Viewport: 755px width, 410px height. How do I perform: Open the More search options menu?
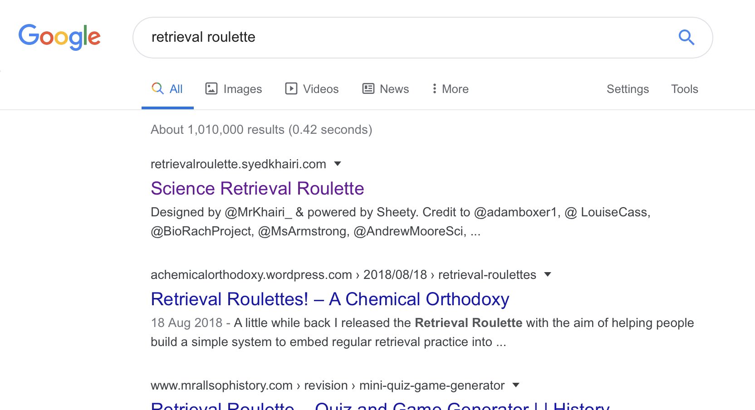(x=450, y=89)
